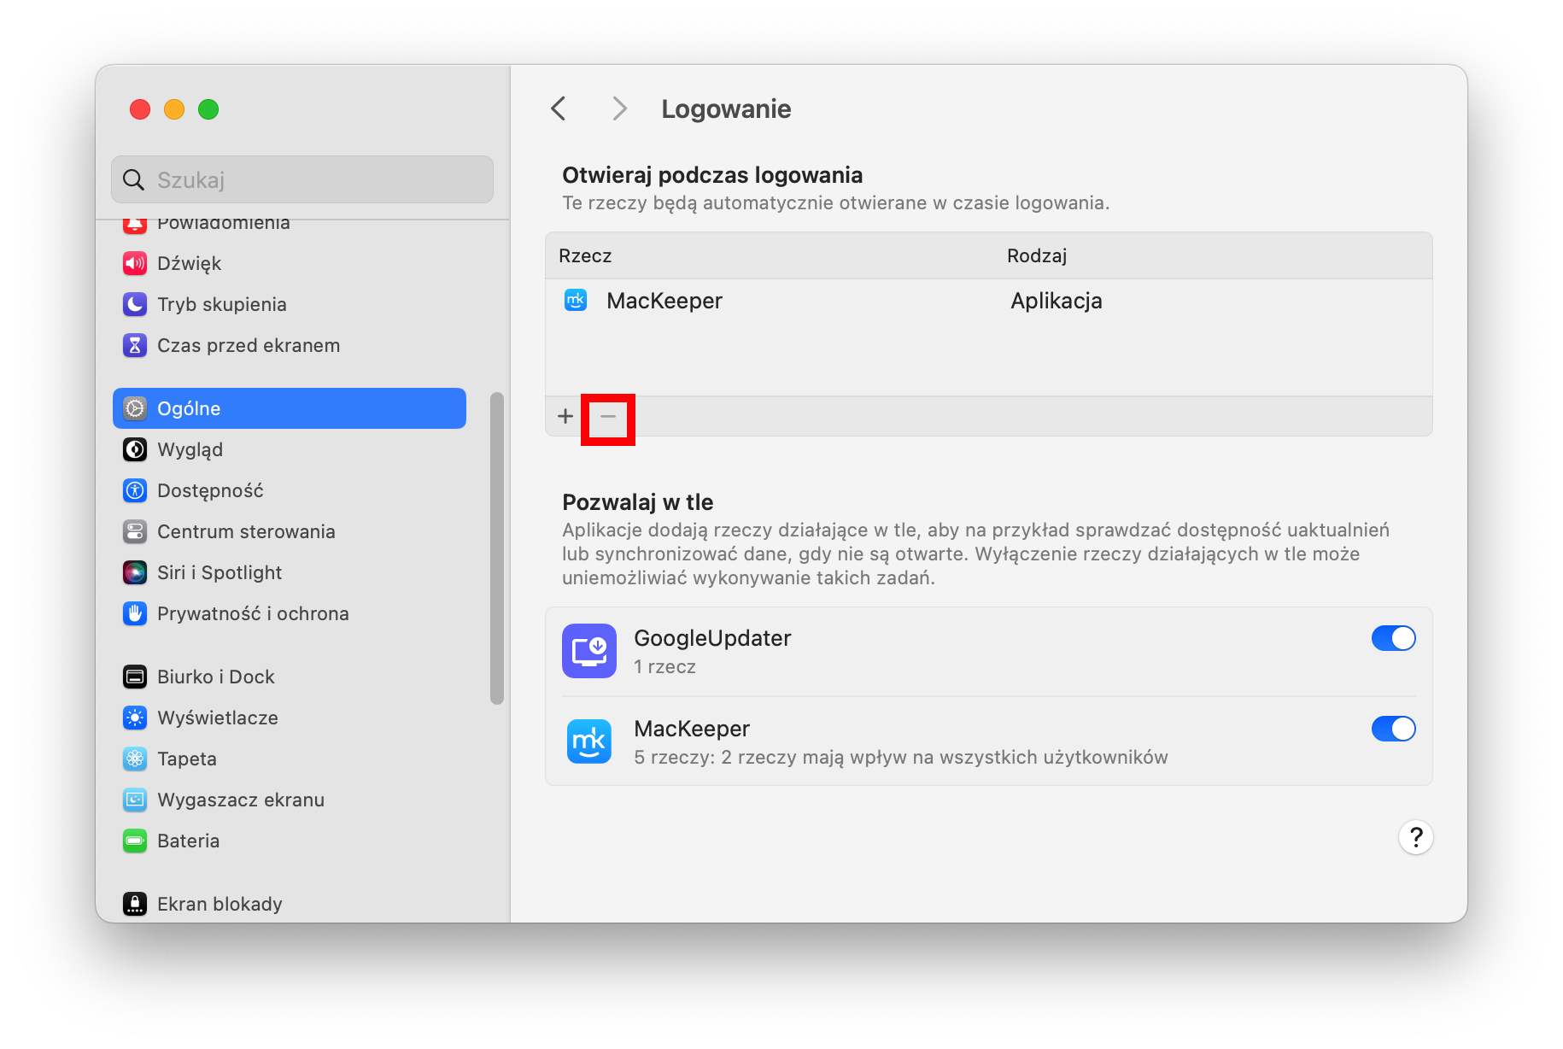Click the Tapeta wallpaper icon

pyautogui.click(x=135, y=759)
